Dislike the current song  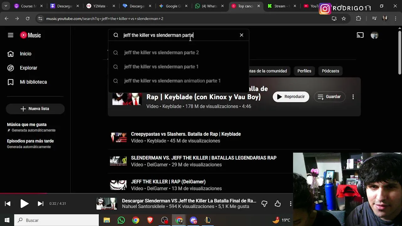(x=264, y=204)
